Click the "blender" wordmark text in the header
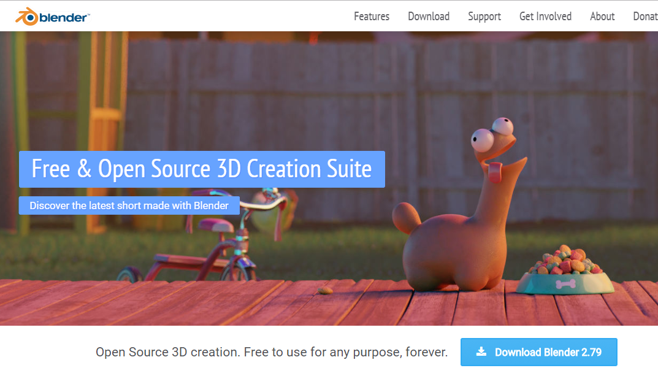The width and height of the screenshot is (658, 376). tap(64, 18)
